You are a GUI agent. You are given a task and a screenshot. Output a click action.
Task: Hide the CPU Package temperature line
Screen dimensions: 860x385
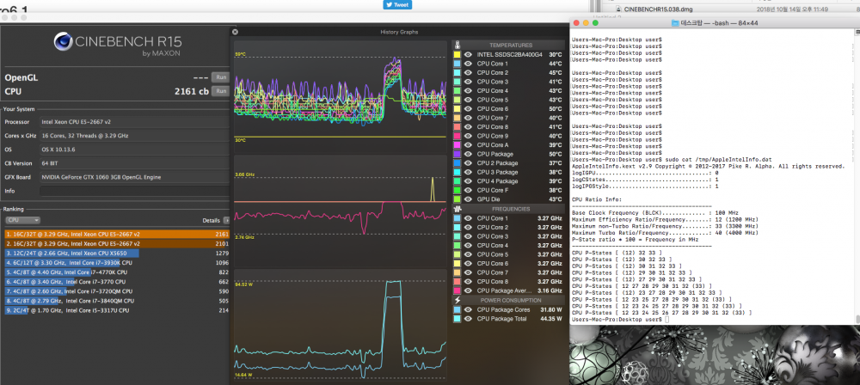[x=468, y=154]
